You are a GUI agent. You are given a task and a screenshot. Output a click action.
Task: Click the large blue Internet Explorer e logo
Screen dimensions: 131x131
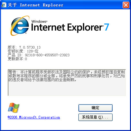click(20, 26)
